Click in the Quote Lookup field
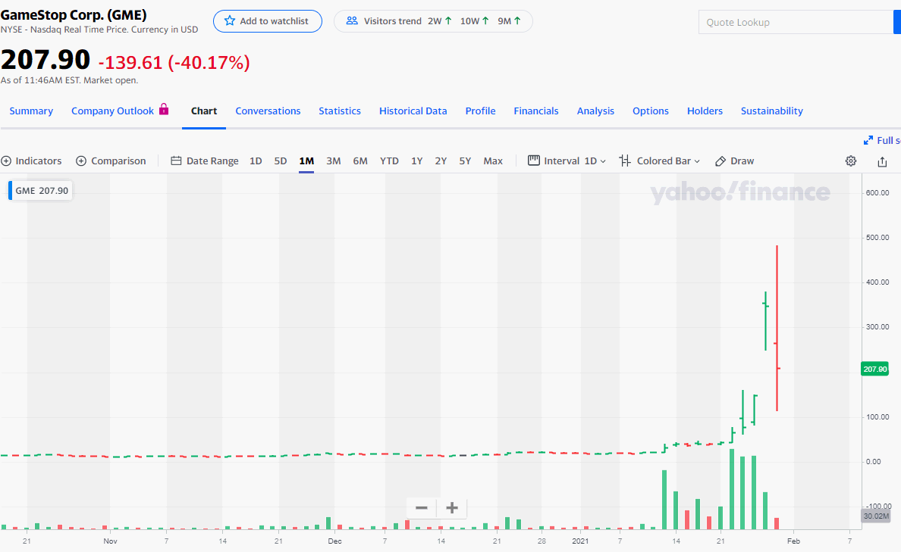The image size is (901, 552). tap(796, 23)
